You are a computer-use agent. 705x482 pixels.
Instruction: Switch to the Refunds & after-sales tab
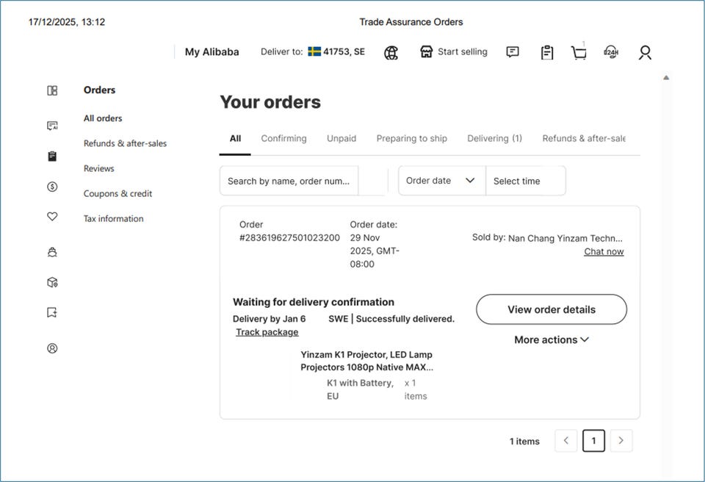[x=584, y=139]
